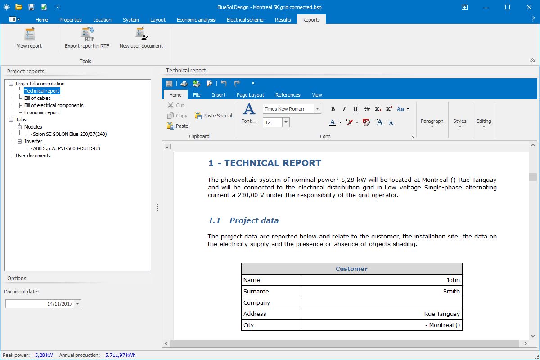Screen dimensions: 540x360
Task: Shrink font size icon
Action: tap(390, 122)
